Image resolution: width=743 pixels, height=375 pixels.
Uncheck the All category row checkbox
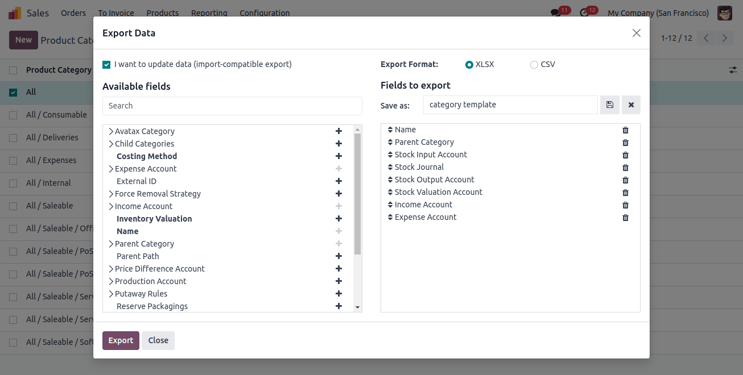[x=13, y=92]
